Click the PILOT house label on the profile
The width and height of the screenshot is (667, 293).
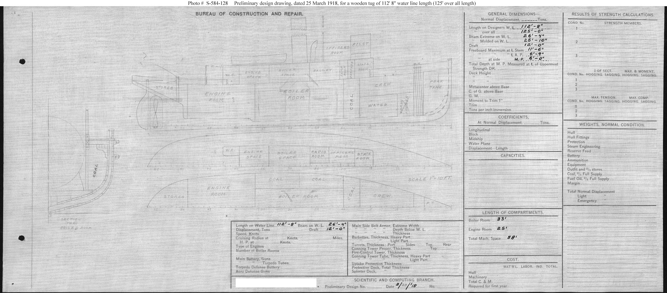pos(361,44)
